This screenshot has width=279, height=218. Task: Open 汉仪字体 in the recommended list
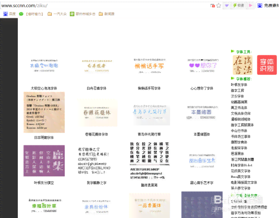click(x=237, y=96)
